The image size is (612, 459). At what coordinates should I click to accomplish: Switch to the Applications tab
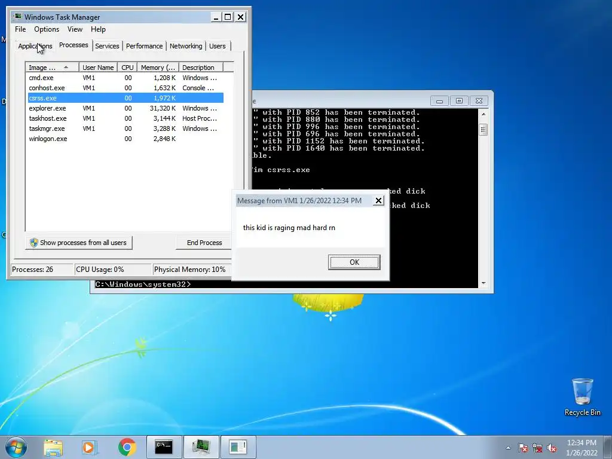click(35, 46)
